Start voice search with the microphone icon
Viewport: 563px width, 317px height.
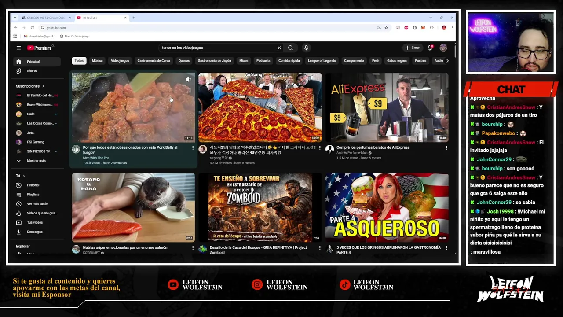click(x=306, y=48)
